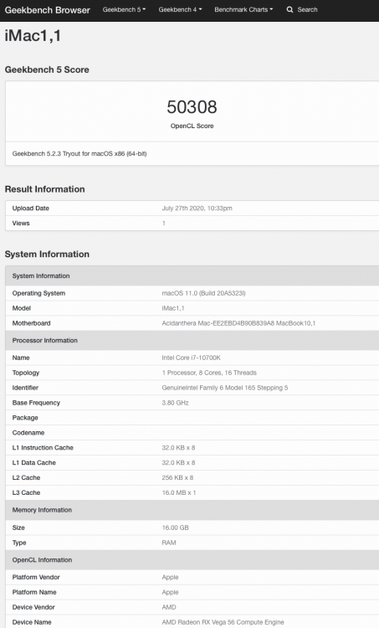The width and height of the screenshot is (379, 628).
Task: Click the System Information table header row
Action: click(192, 276)
